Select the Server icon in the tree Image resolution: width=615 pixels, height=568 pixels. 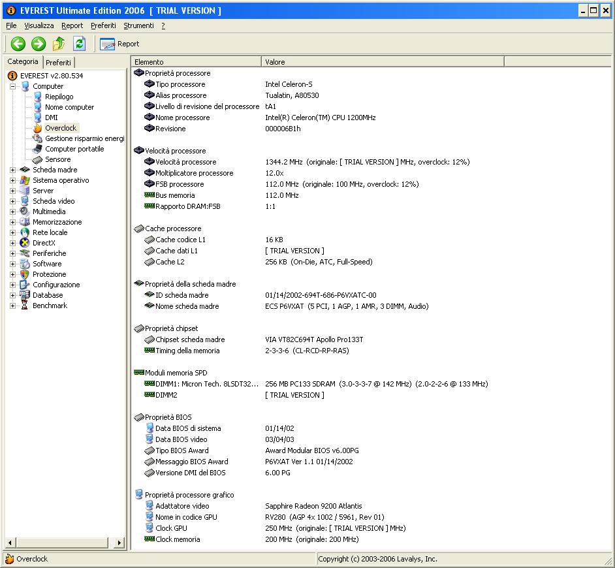tap(25, 191)
